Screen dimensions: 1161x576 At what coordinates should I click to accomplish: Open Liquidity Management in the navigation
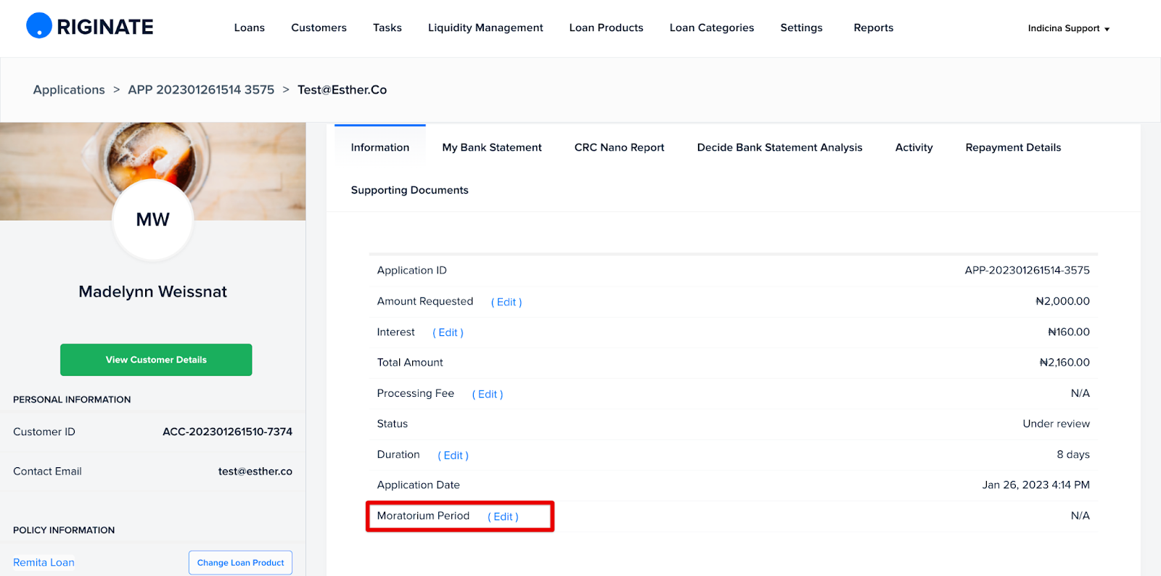tap(485, 28)
